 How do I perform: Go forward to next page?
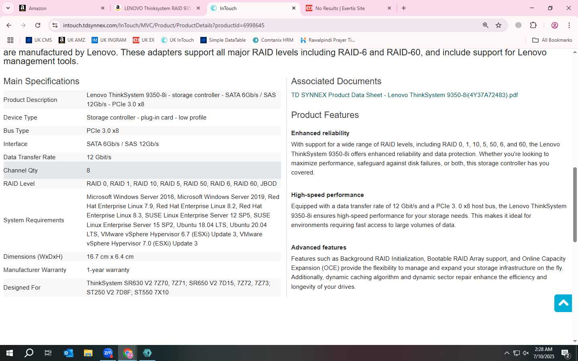(x=23, y=25)
